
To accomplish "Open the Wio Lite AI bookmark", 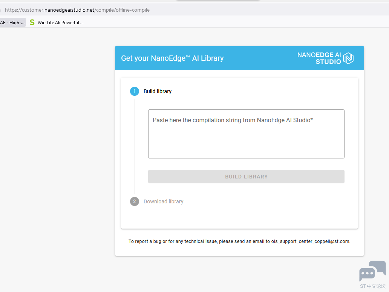I will 57,22.
